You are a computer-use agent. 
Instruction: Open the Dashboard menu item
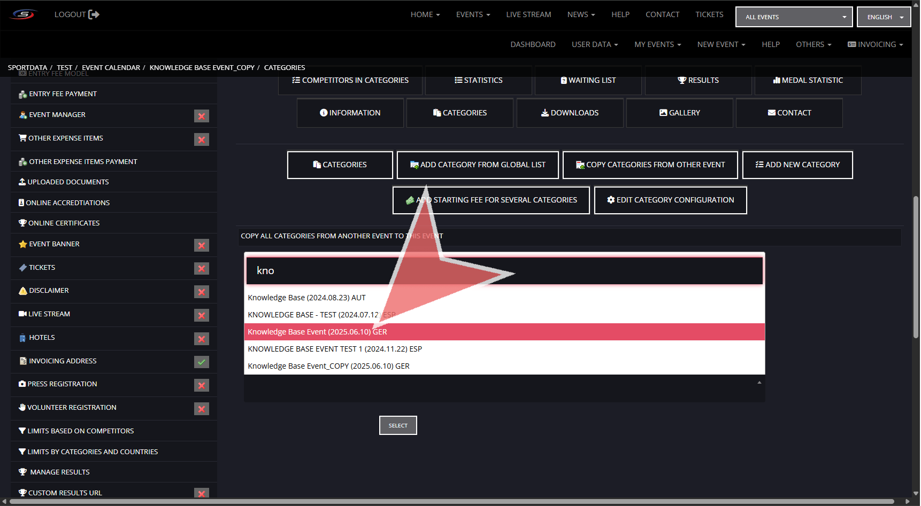point(533,44)
